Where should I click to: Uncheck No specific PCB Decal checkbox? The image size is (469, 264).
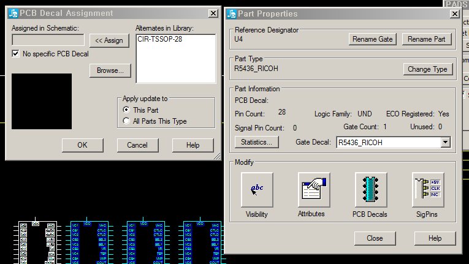click(16, 54)
